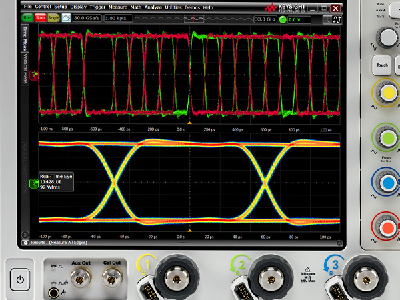
Task: Click the zoom magnifier toolbar icon
Action: click(326, 19)
